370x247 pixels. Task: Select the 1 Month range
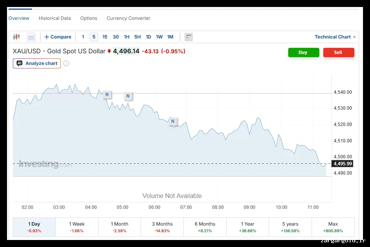click(x=120, y=227)
